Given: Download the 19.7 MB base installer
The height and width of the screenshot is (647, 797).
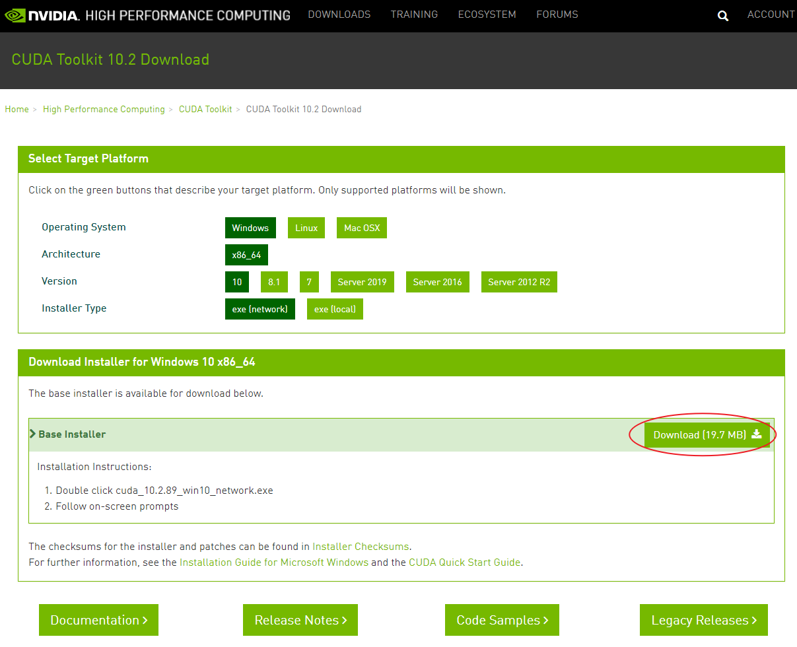Looking at the screenshot, I should (707, 434).
